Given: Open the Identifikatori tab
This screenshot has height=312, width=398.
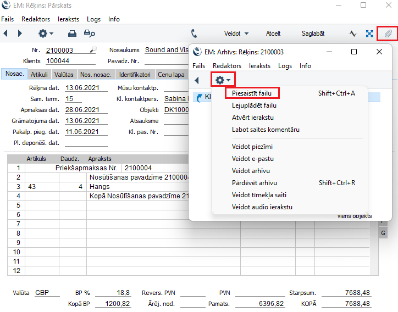Looking at the screenshot, I should 135,74.
